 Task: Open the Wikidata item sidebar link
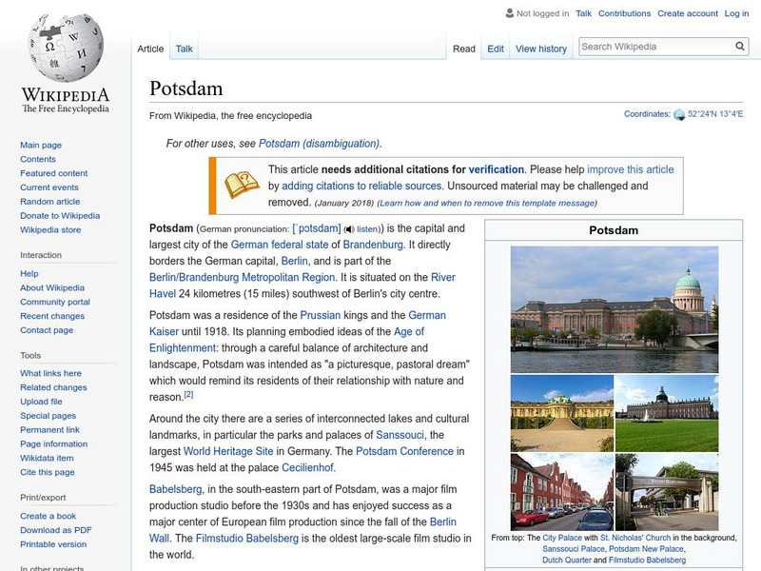click(45, 456)
